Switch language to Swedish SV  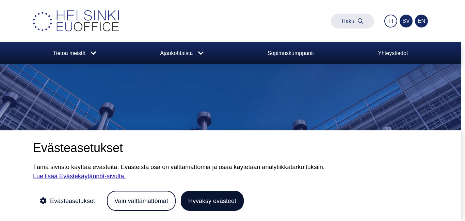click(406, 21)
